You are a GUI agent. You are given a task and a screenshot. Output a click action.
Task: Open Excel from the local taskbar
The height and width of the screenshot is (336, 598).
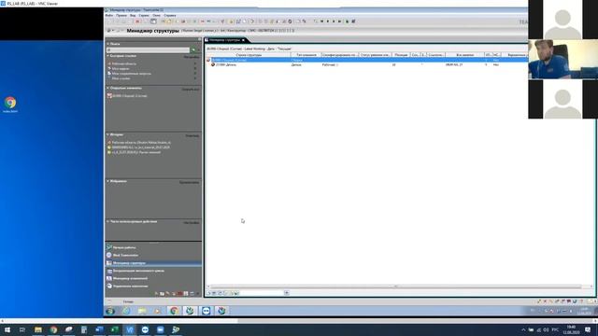point(114,329)
